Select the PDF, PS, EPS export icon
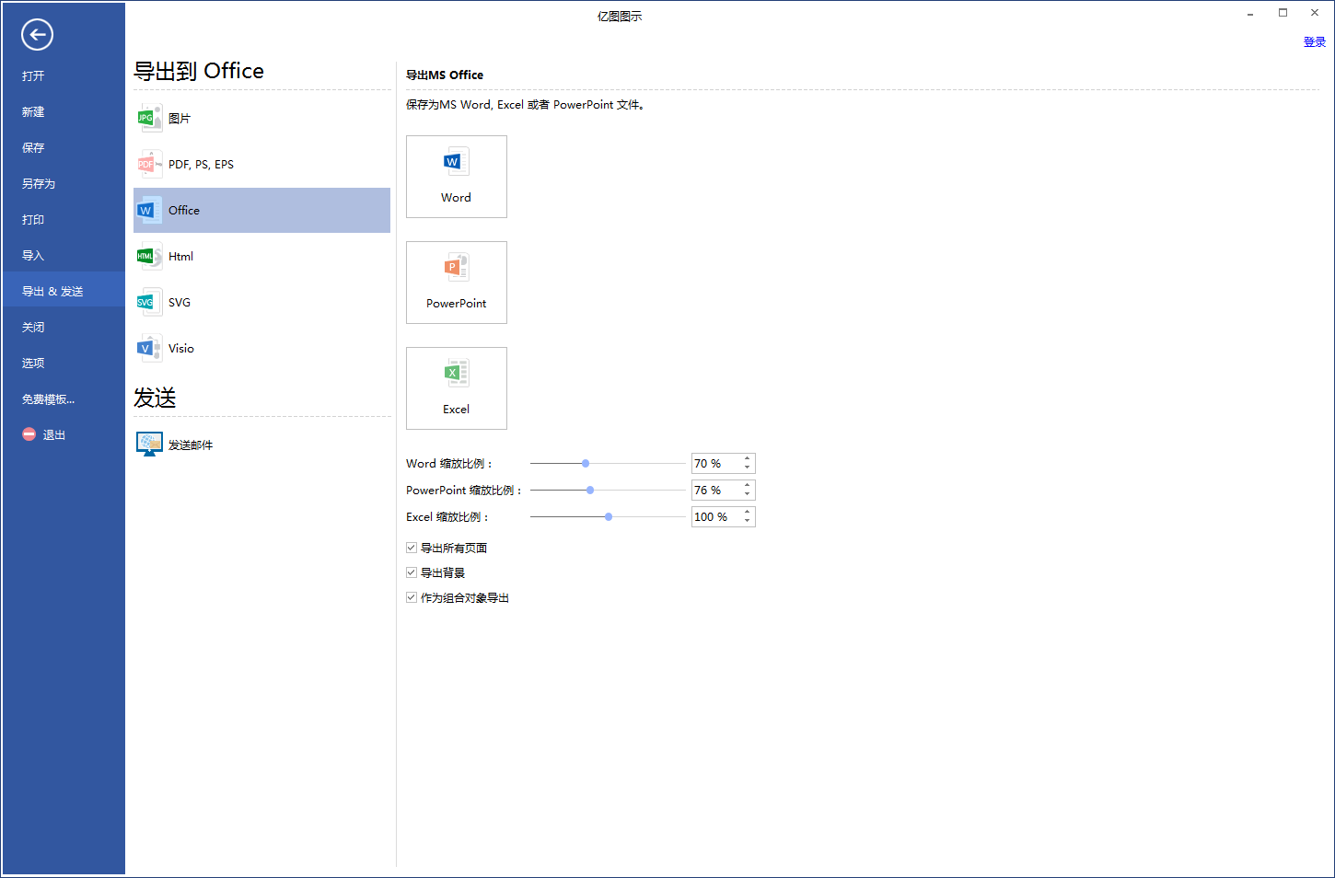The image size is (1335, 878). (x=149, y=164)
